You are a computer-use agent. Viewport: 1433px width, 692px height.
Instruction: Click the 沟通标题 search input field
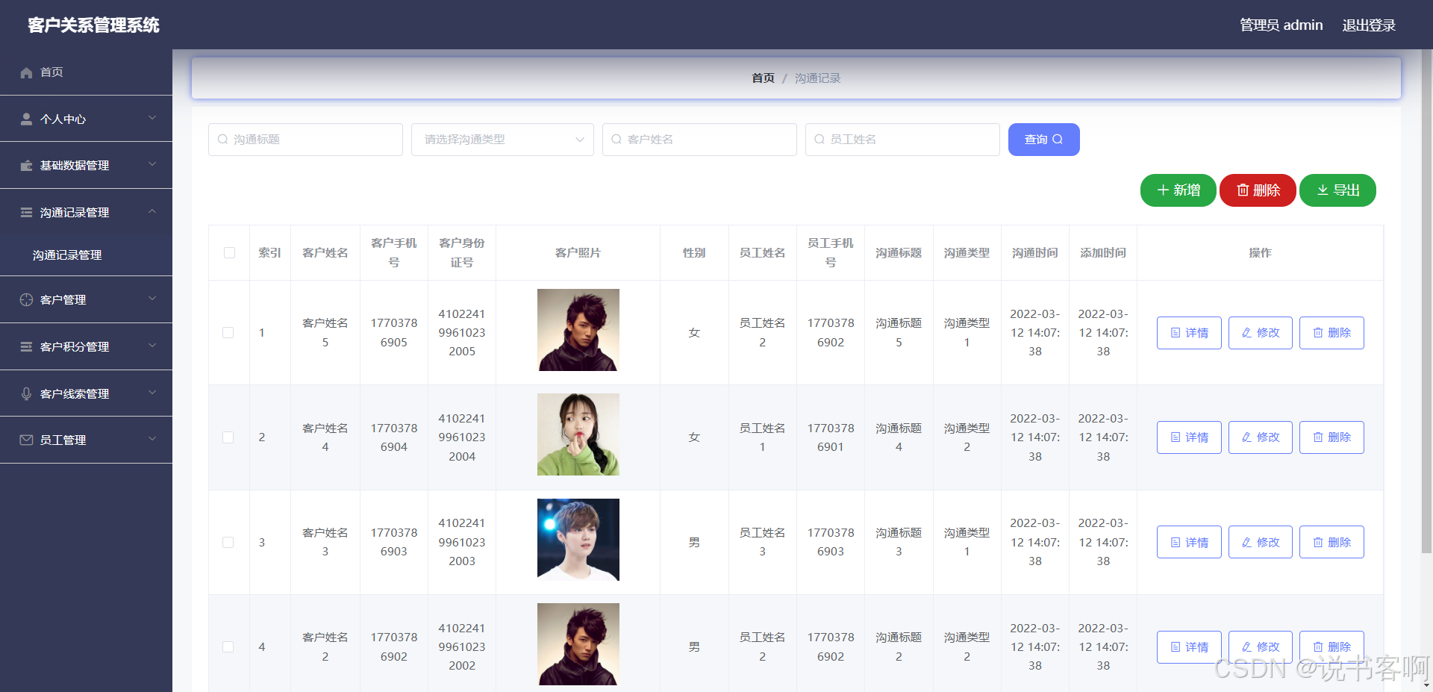tap(306, 140)
